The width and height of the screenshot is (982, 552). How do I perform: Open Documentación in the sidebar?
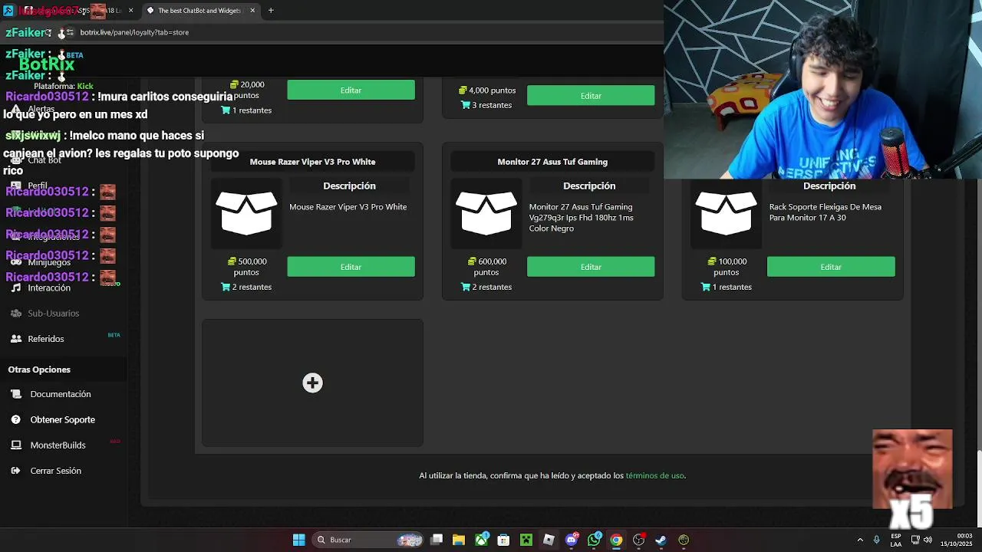(x=61, y=394)
